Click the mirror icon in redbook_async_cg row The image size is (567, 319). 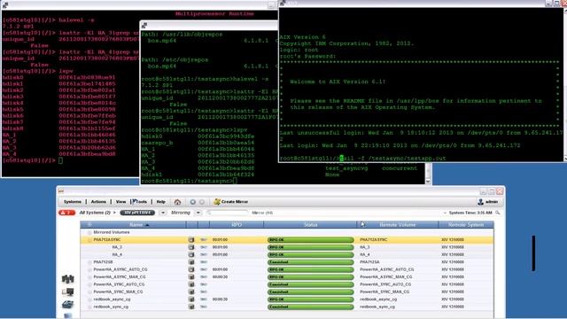tap(191, 300)
